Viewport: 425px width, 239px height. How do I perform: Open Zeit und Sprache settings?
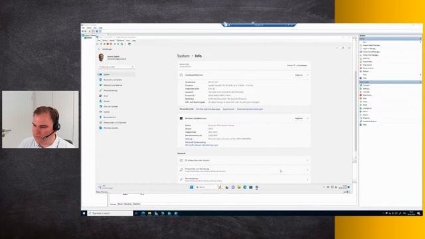[x=116, y=106]
